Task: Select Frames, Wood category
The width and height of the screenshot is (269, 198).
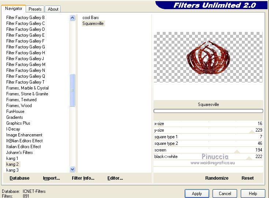Action: click(x=19, y=106)
